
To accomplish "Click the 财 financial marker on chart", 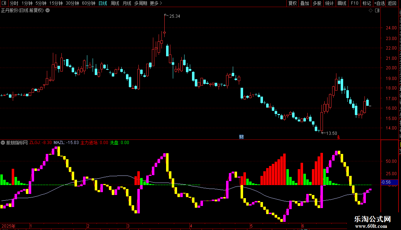I will pyautogui.click(x=241, y=137).
